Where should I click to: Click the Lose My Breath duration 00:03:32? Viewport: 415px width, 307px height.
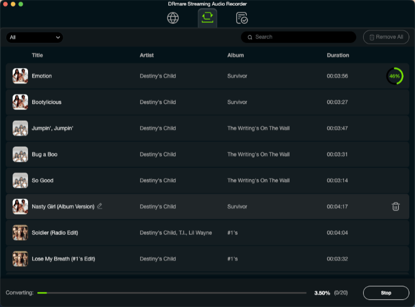pos(337,259)
